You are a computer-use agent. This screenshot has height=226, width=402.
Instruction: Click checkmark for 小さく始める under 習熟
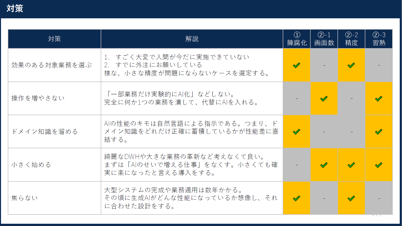pos(379,165)
